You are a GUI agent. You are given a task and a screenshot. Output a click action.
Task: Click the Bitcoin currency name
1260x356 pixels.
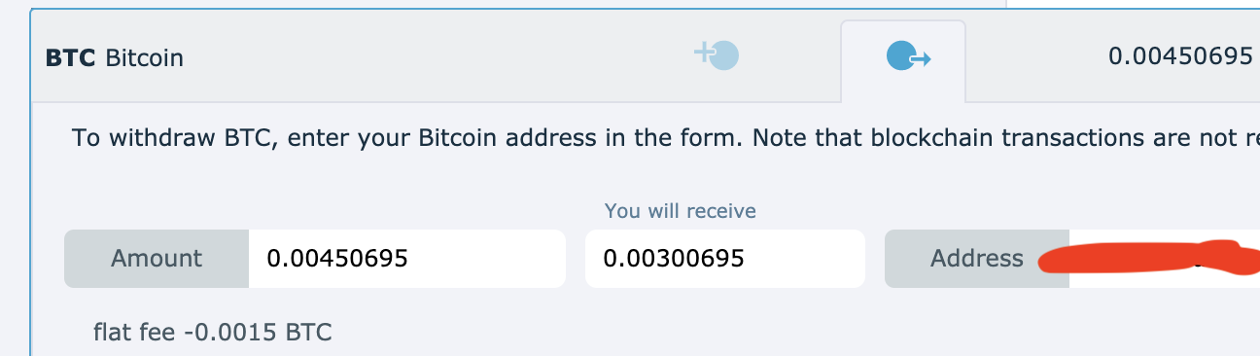(x=144, y=58)
